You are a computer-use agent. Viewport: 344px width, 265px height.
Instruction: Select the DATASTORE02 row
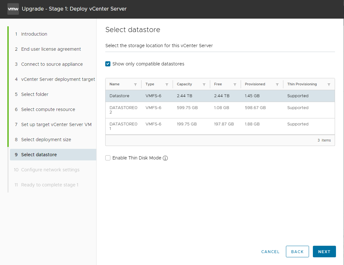point(220,110)
